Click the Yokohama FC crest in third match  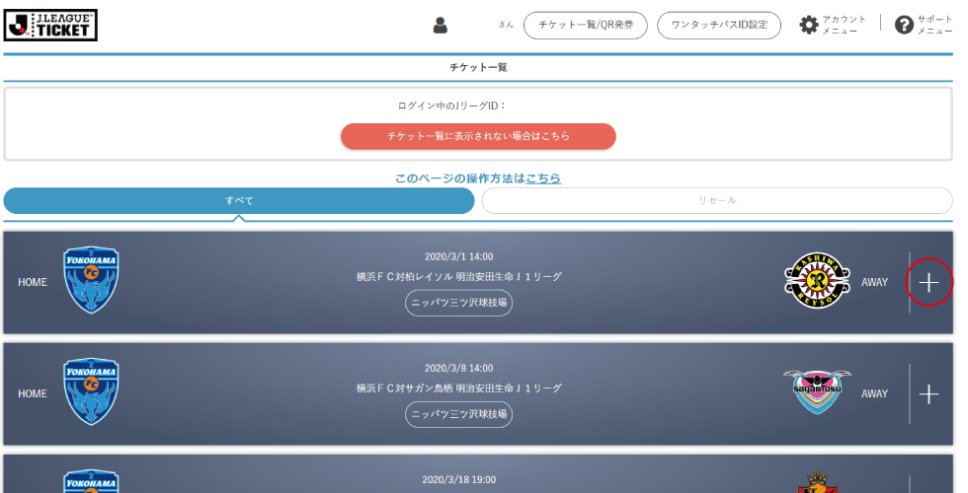pos(91,481)
